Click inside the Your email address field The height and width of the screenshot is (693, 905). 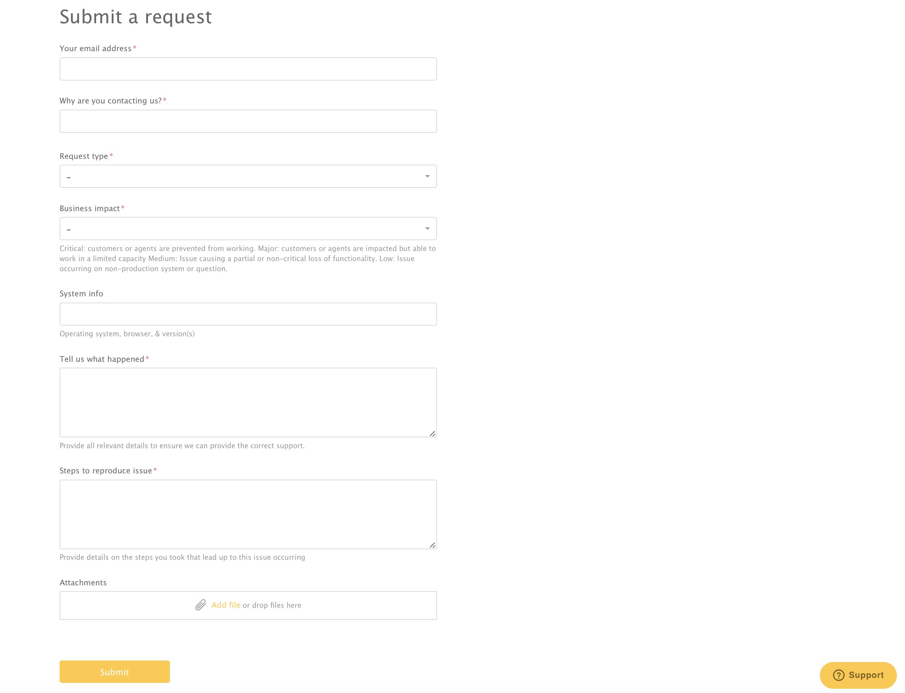click(248, 69)
